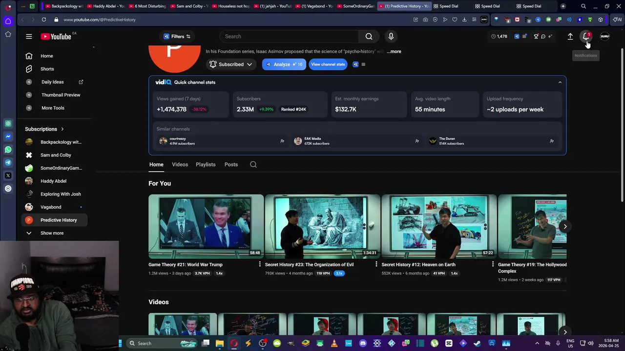Open browser snapshot camera icon
Screen dimensions: 625x351
tap(425, 19)
